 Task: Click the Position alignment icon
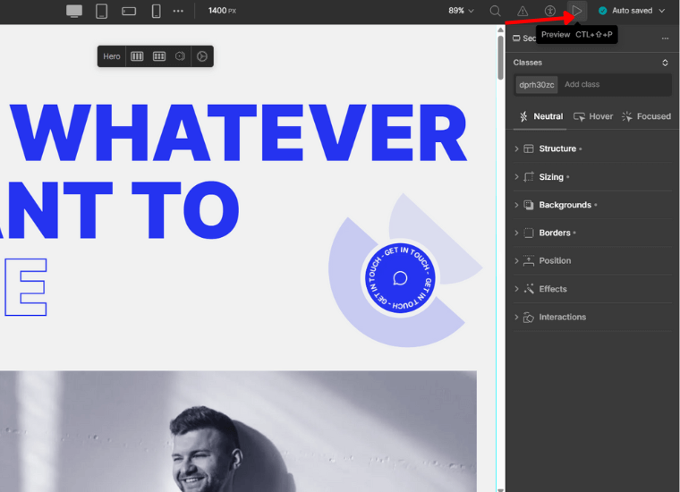529,260
